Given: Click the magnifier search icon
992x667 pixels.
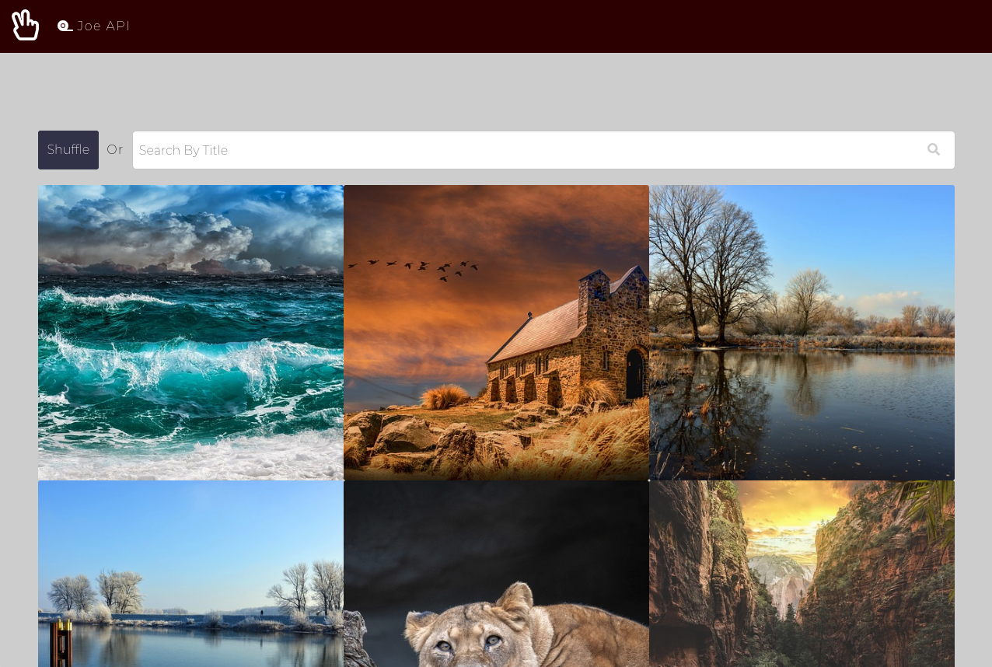Looking at the screenshot, I should (934, 150).
